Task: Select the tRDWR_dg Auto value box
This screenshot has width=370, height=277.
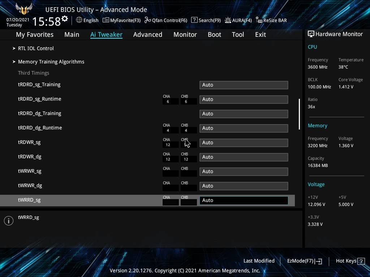Action: tap(244, 157)
